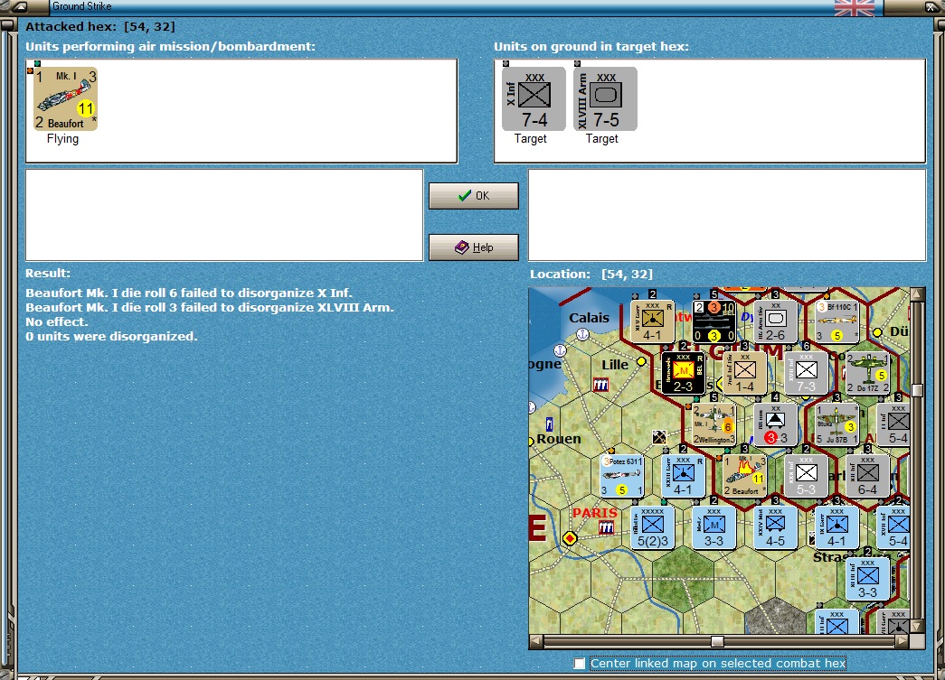The width and height of the screenshot is (945, 680).
Task: Click the resource mine icon east of Rouen
Action: [x=659, y=437]
